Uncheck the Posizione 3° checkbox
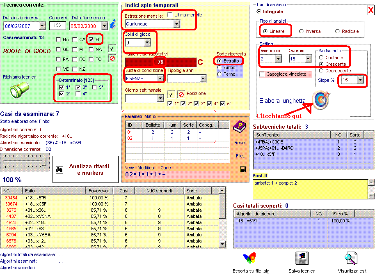Screen dimensions: 375x275 click(196, 104)
